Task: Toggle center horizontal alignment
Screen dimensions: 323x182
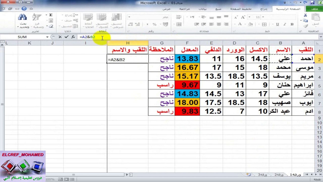Action: tap(219, 24)
